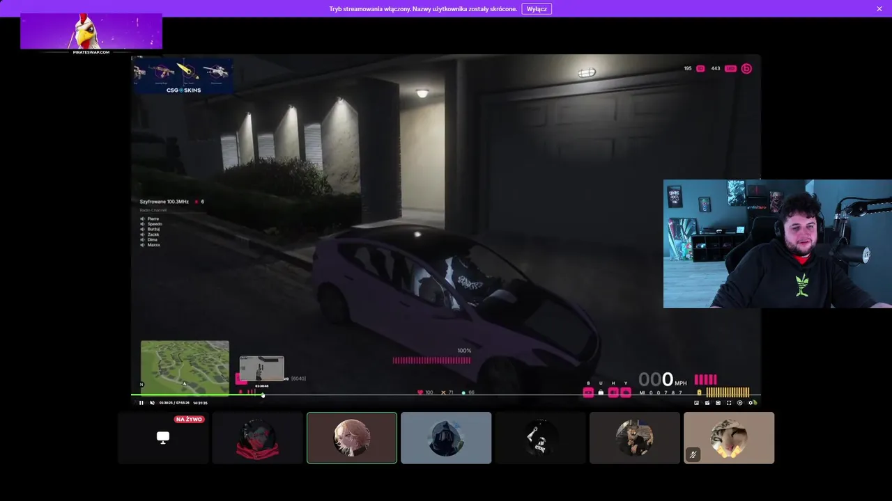Viewport: 892px width, 501px height.
Task: Click the 195 counter at the stream's top right
Action: point(688,68)
